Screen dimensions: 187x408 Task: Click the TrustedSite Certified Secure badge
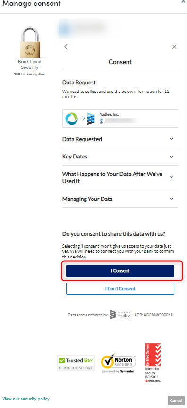point(76,363)
